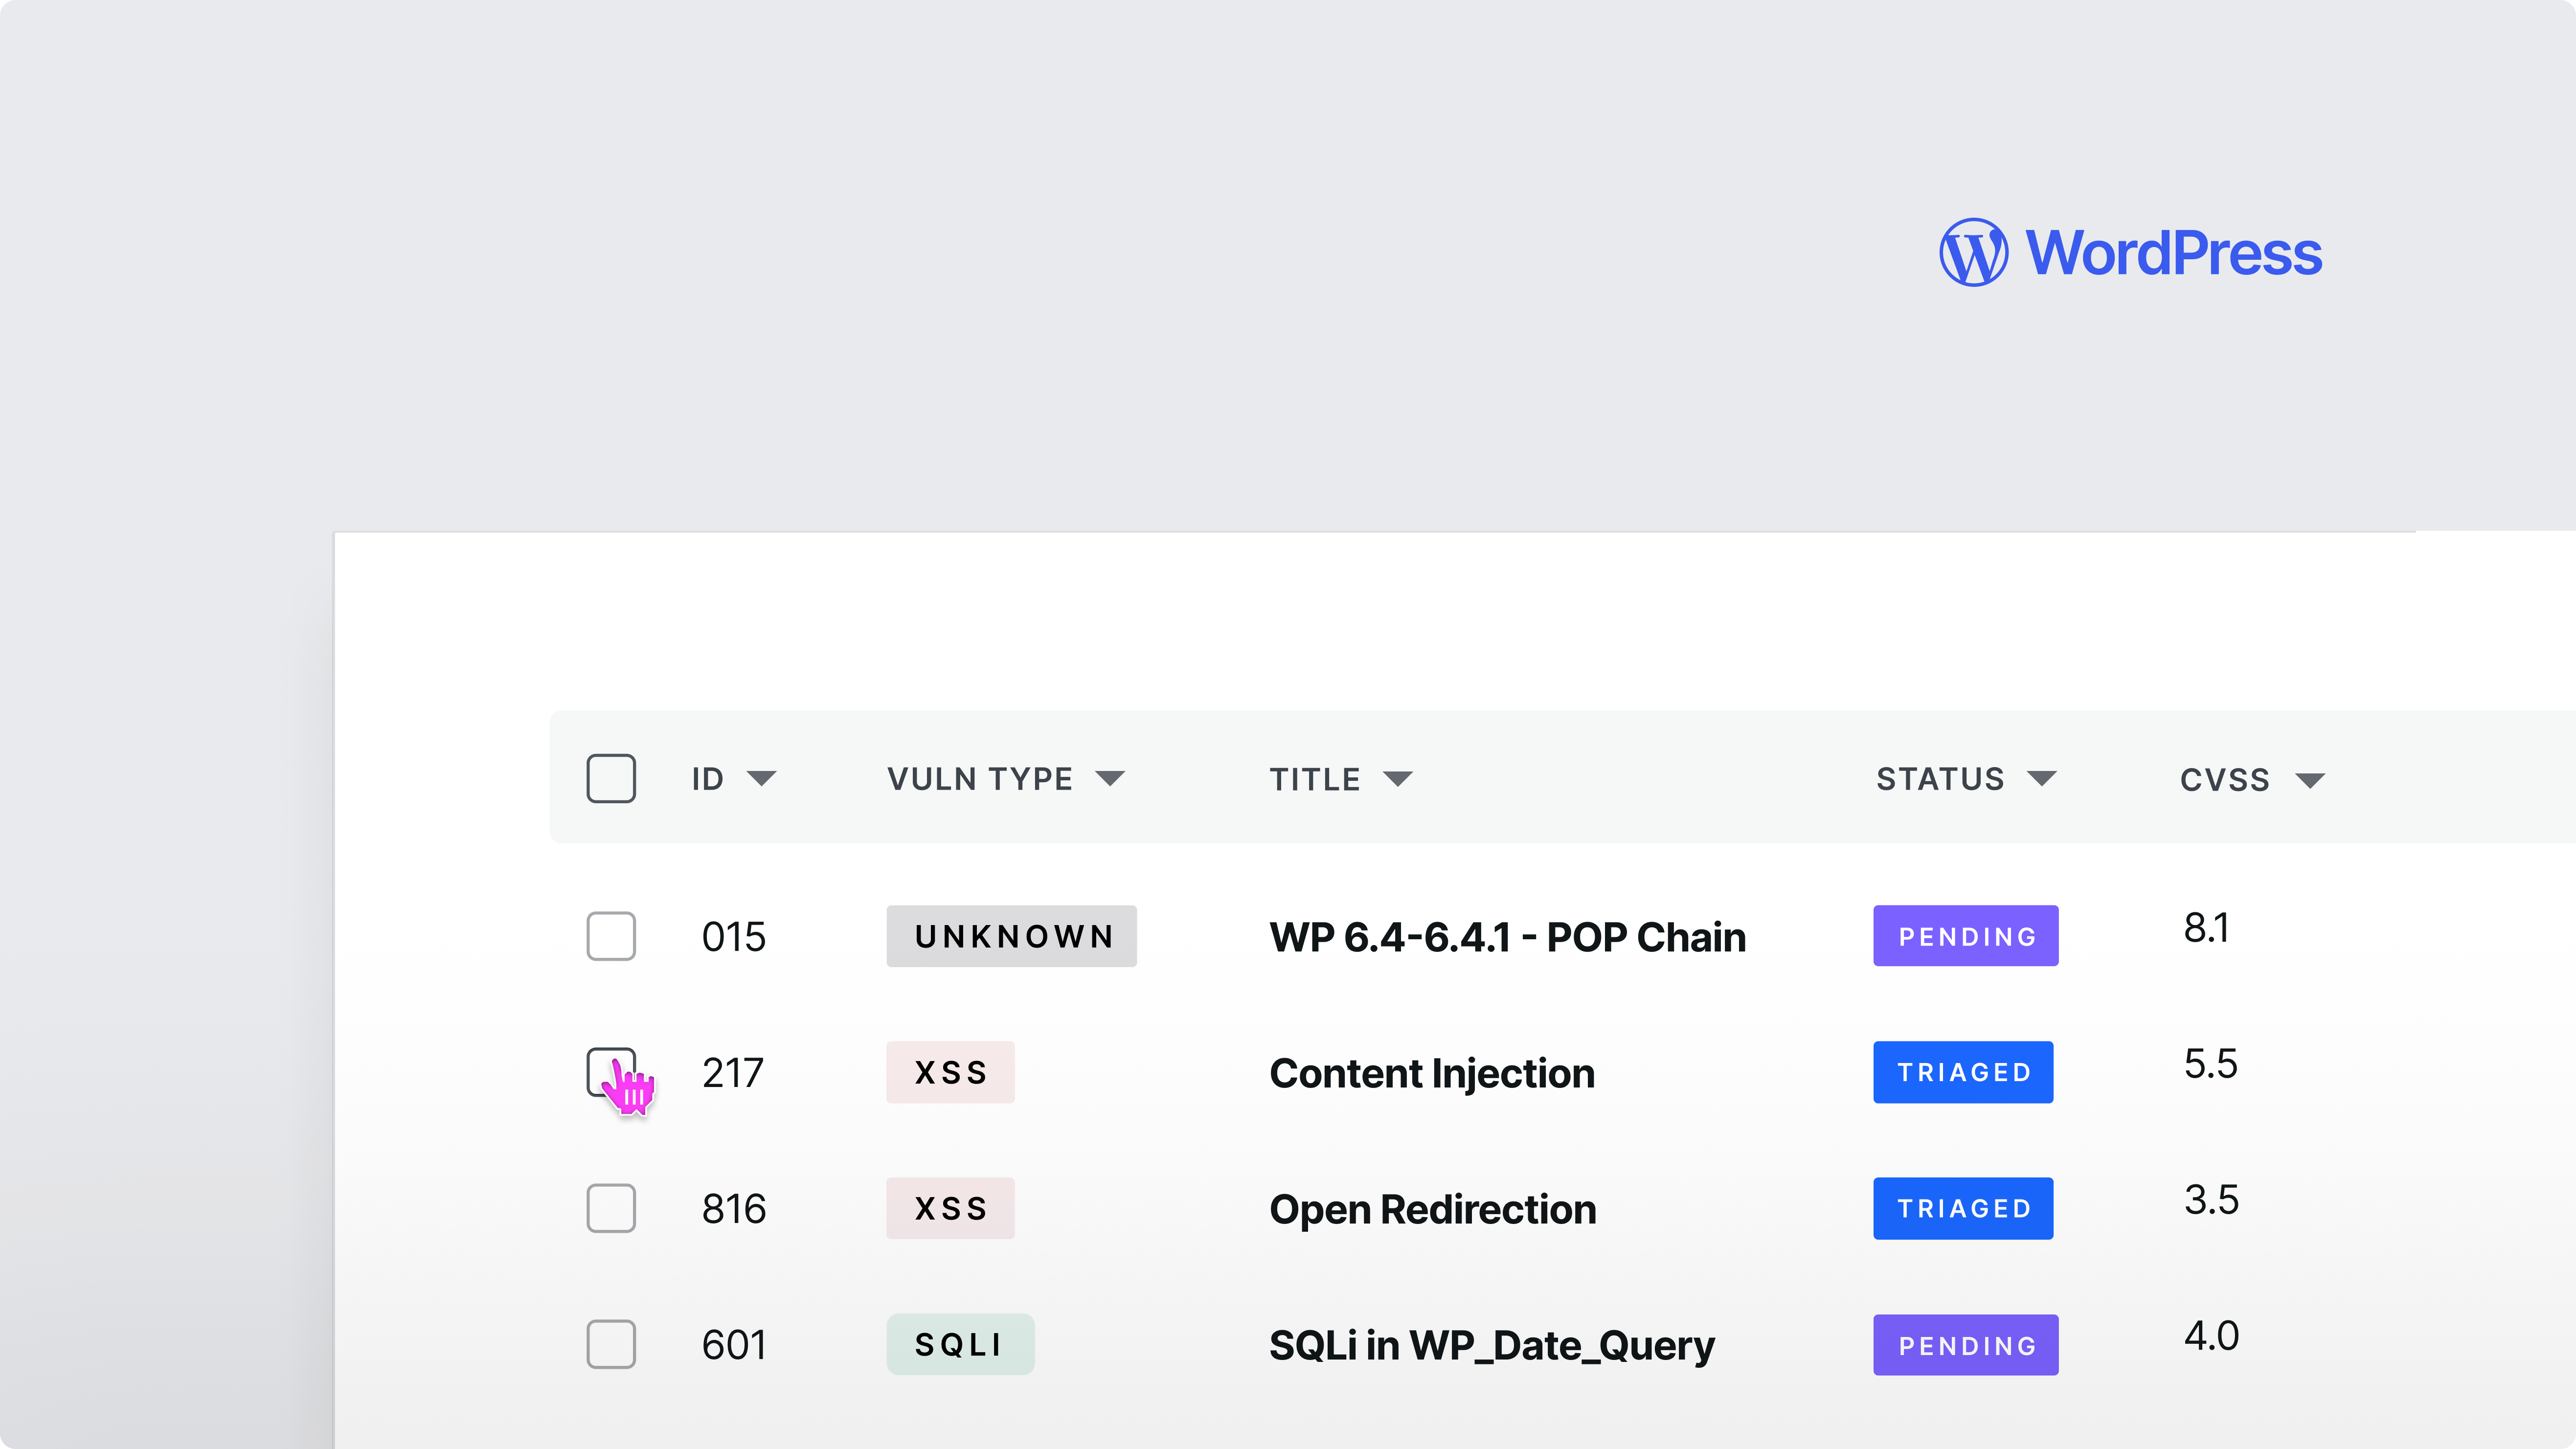Check the checkbox for row 217

point(611,1072)
